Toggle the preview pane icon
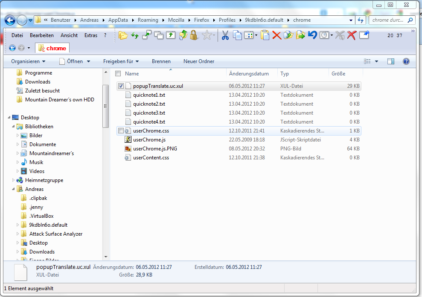The height and width of the screenshot is (297, 422). click(390, 61)
